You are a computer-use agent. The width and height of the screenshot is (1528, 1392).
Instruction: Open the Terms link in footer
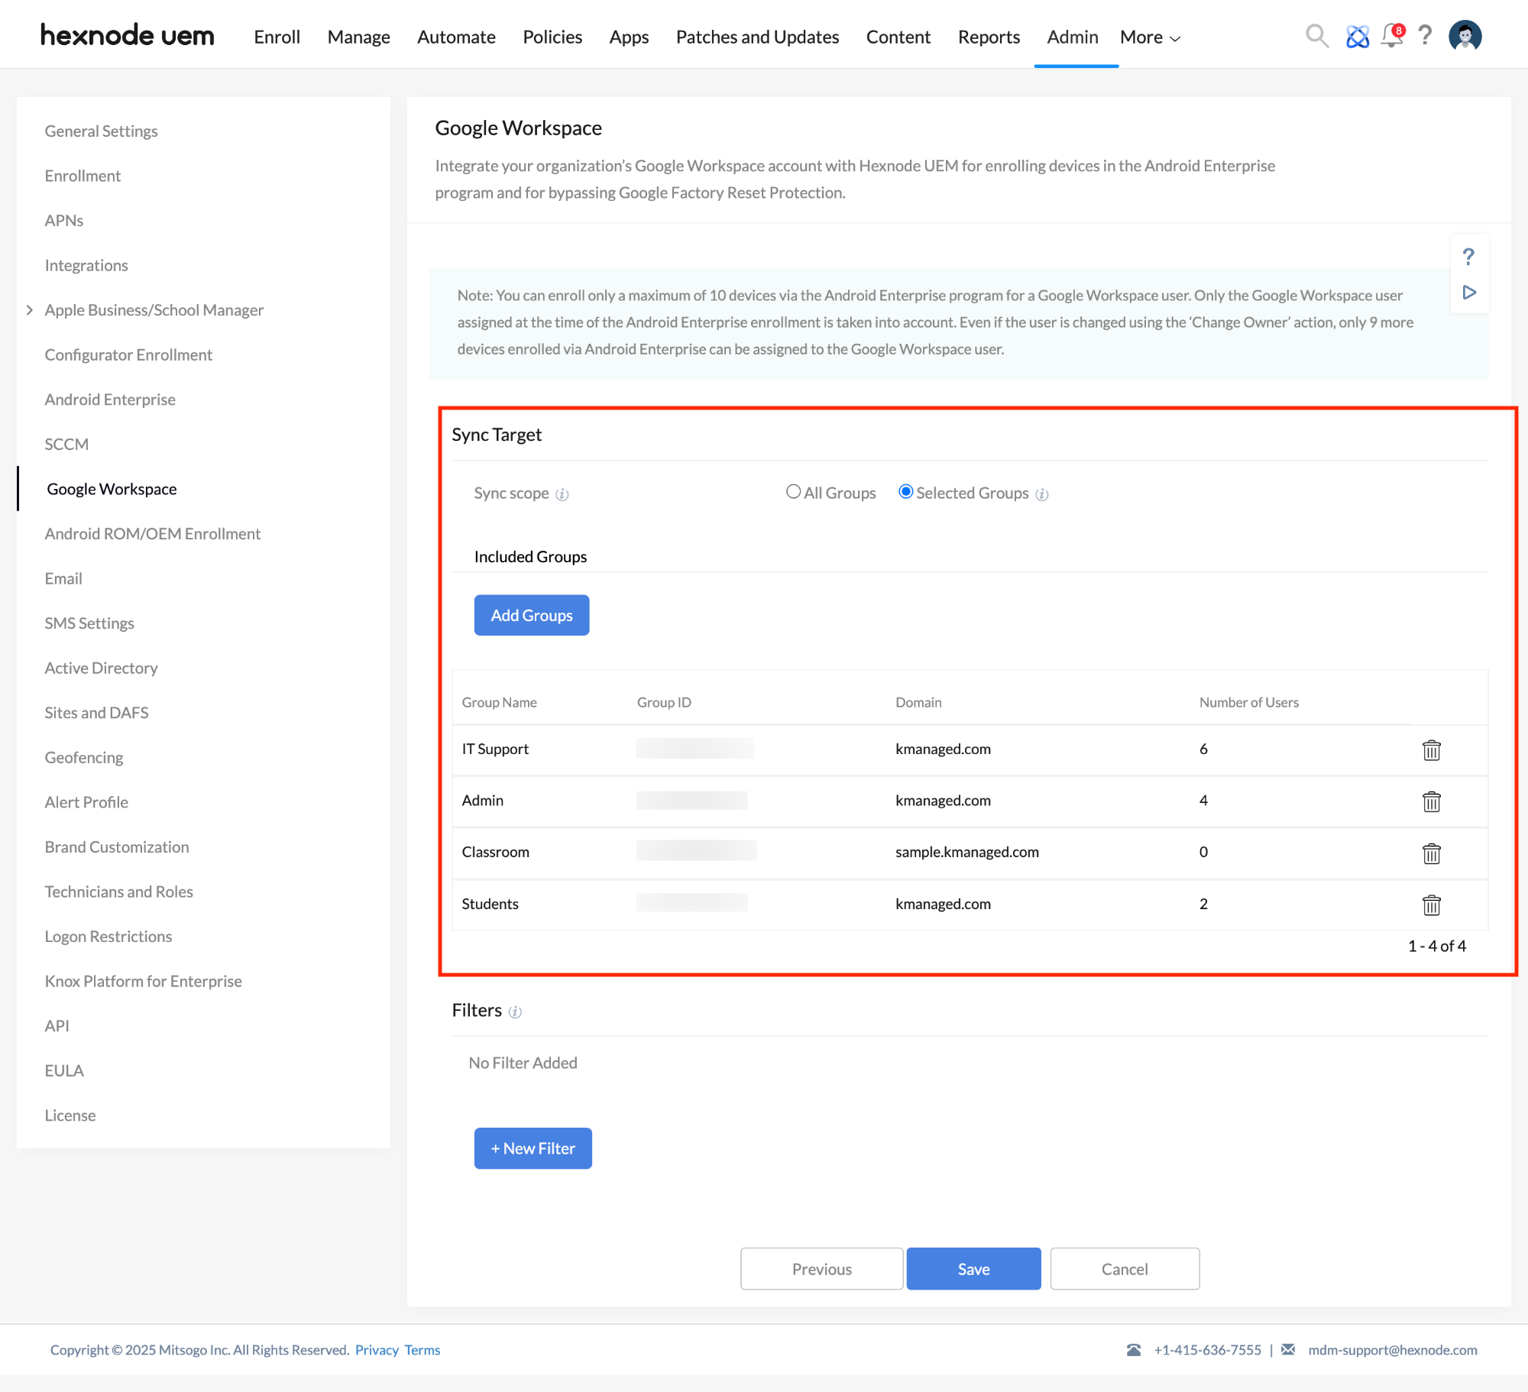tap(422, 1350)
